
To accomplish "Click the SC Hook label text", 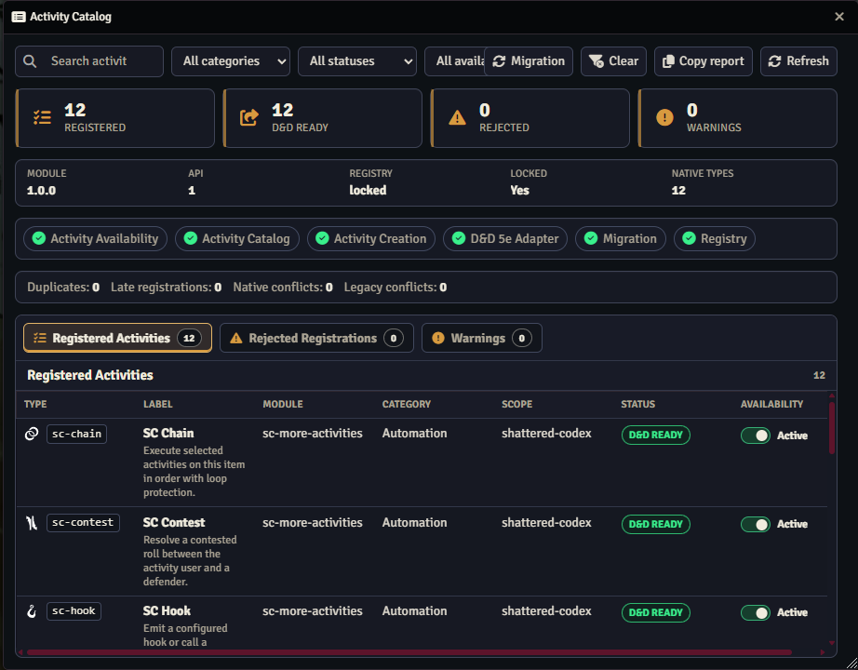I will click(167, 610).
